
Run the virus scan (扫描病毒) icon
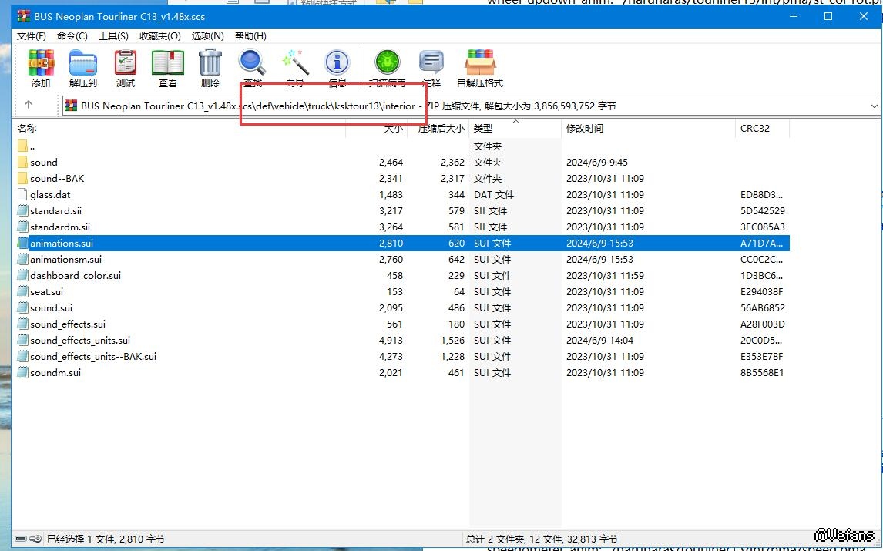387,68
